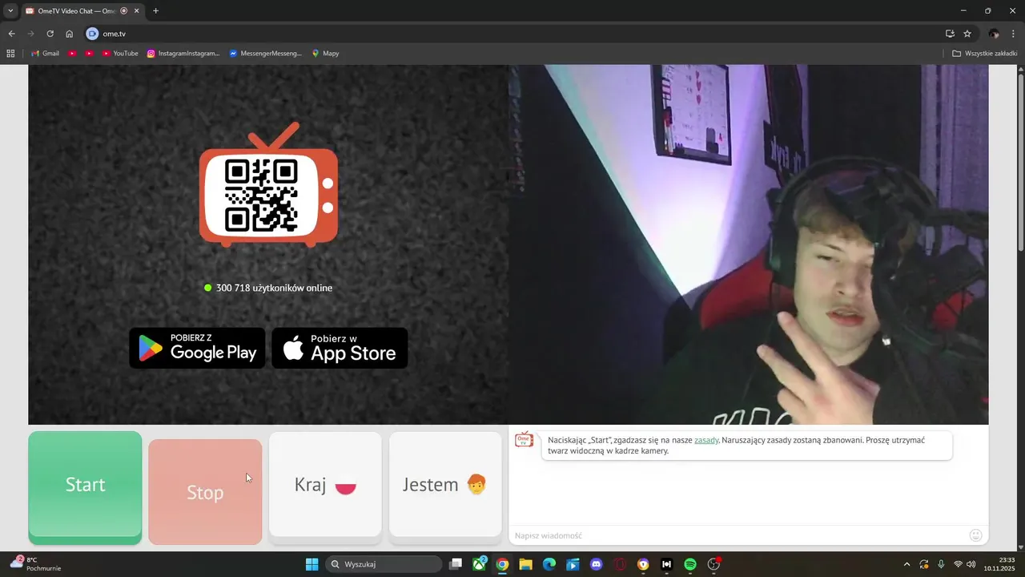Open Spotify from the taskbar
Screen dimensions: 1025x577
690,564
